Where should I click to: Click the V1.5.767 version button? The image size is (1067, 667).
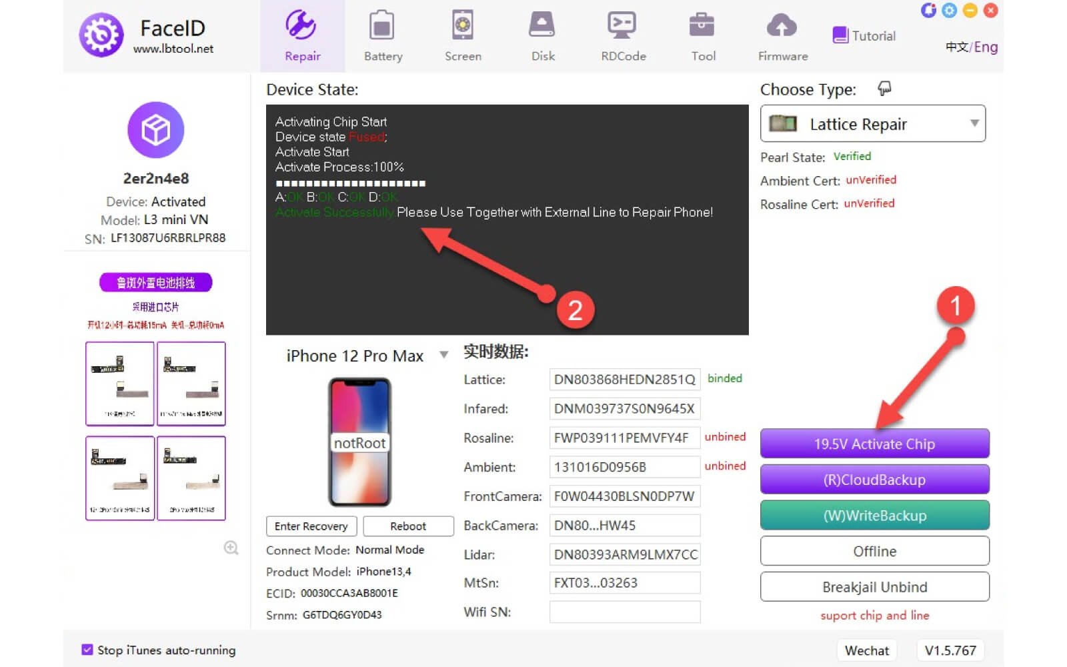950,650
